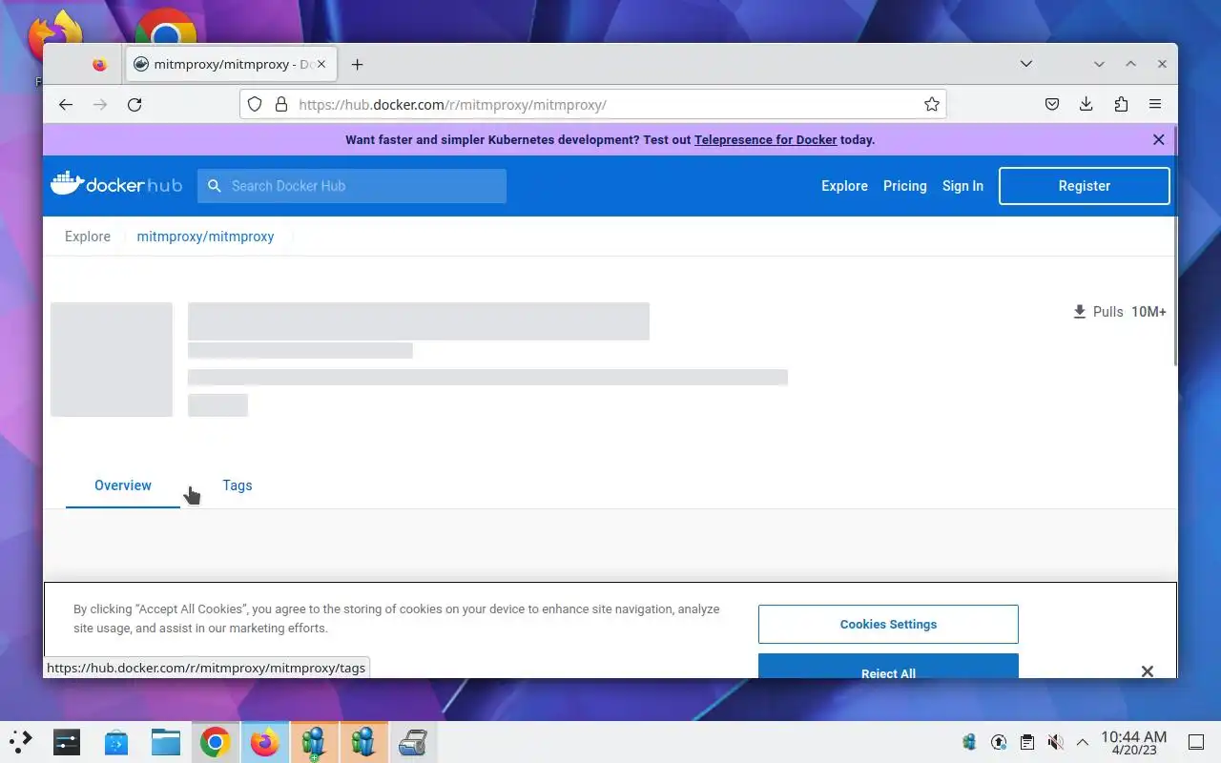This screenshot has height=763, width=1221.
Task: Click Explore breadcrumb link
Action: 88,237
